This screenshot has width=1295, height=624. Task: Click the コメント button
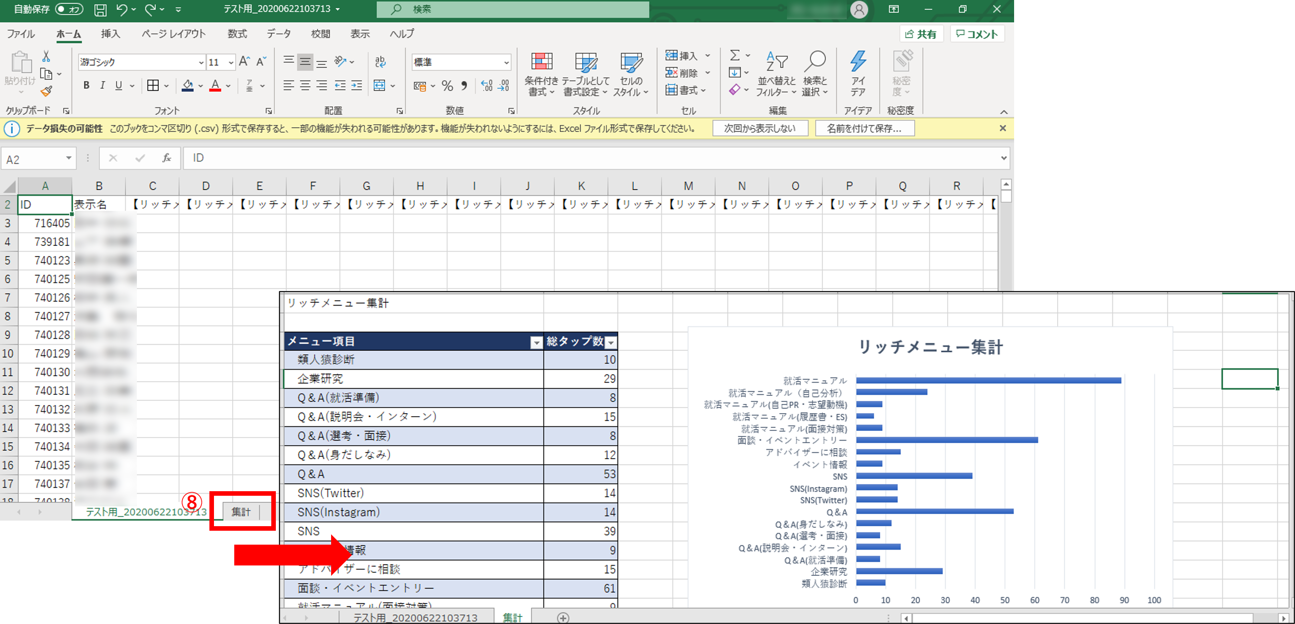pyautogui.click(x=977, y=34)
